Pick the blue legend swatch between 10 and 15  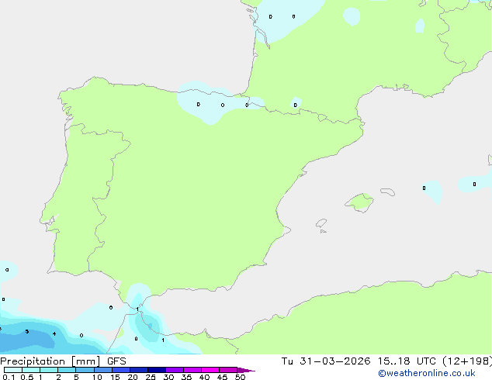pyautogui.click(x=103, y=370)
